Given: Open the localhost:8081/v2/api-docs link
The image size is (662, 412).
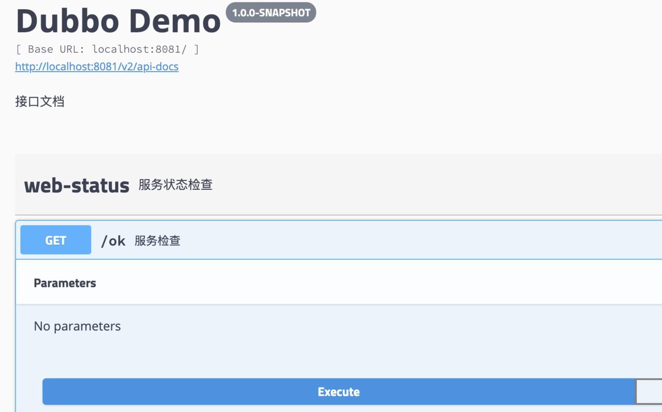Looking at the screenshot, I should [97, 67].
